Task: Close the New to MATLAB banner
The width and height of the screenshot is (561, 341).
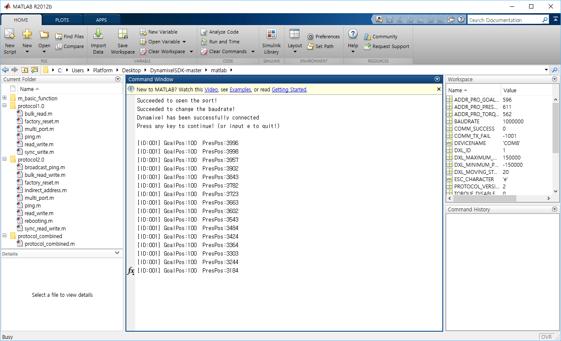Action: (x=439, y=89)
